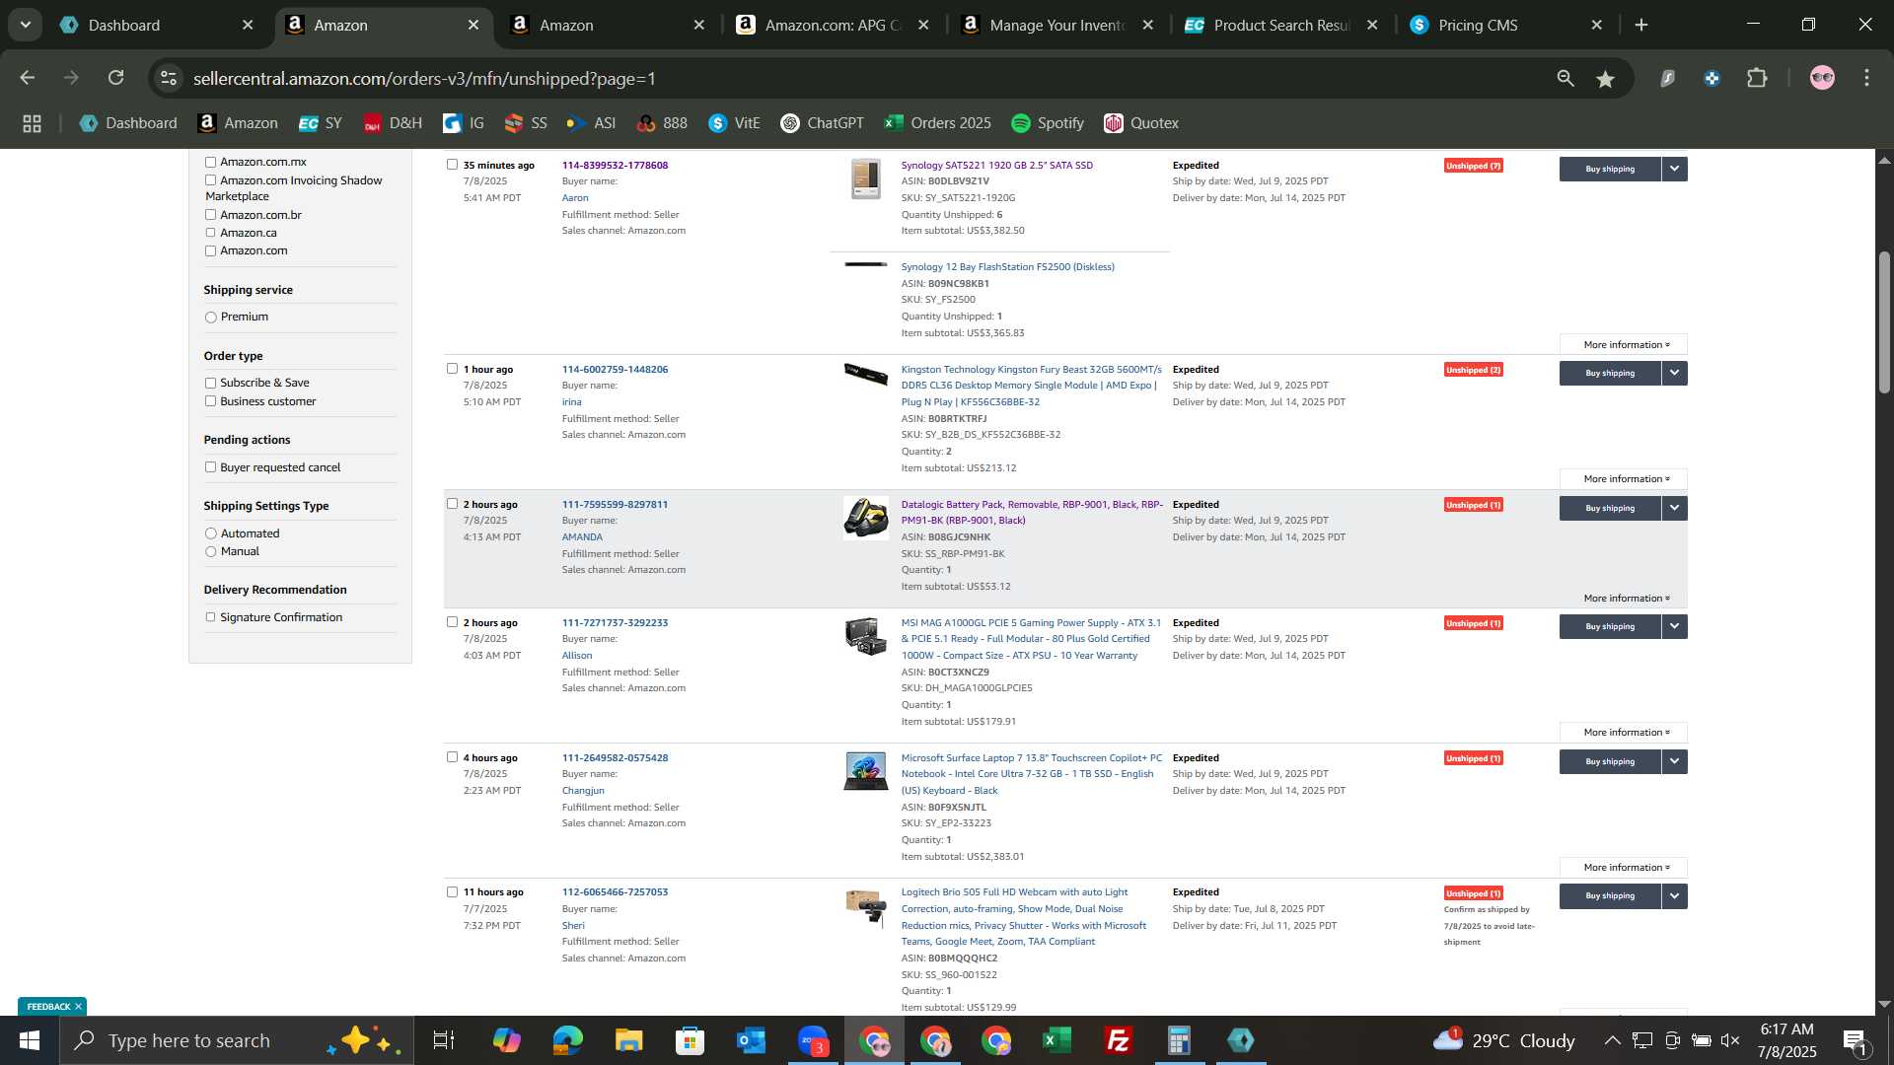This screenshot has width=1894, height=1065.
Task: Open Outlook from the taskbar
Action: pyautogui.click(x=751, y=1040)
